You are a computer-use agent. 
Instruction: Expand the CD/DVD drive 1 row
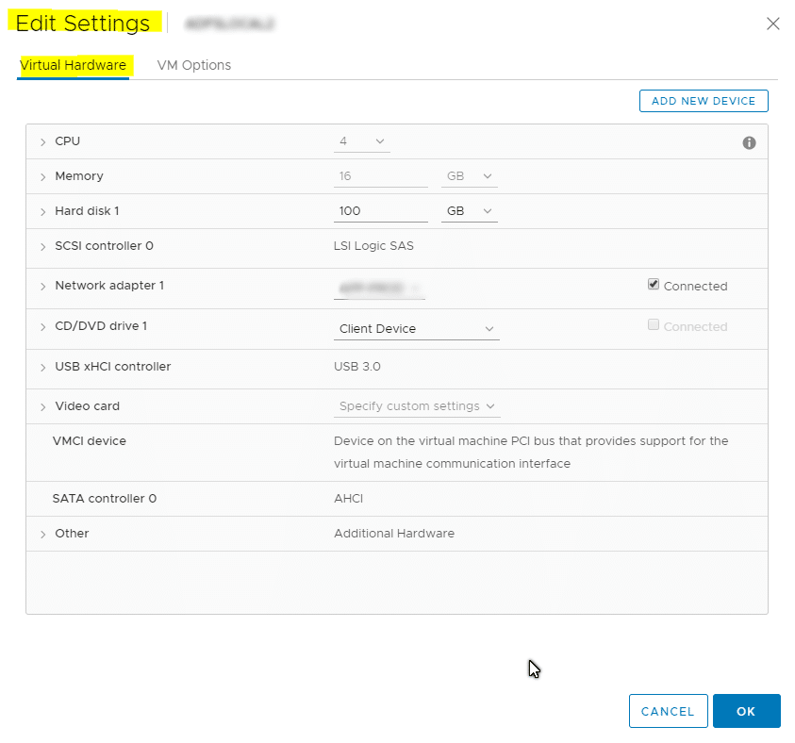tap(42, 327)
